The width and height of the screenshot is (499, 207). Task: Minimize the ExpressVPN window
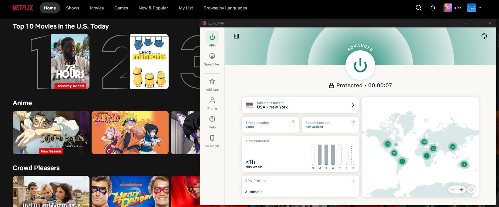pos(465,23)
